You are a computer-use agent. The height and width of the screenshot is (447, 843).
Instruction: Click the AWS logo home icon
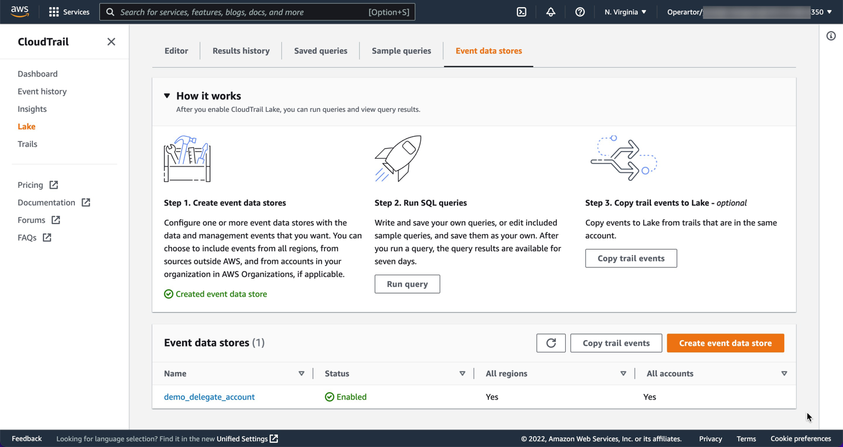20,12
